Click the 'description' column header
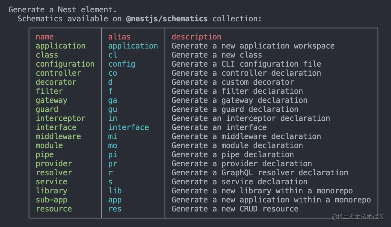The image size is (391, 227). (x=196, y=37)
